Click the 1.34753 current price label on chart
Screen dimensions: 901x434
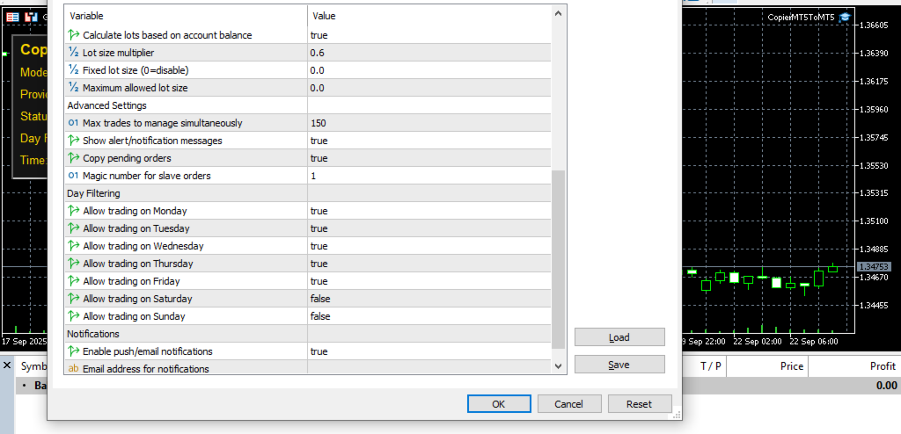tap(873, 267)
